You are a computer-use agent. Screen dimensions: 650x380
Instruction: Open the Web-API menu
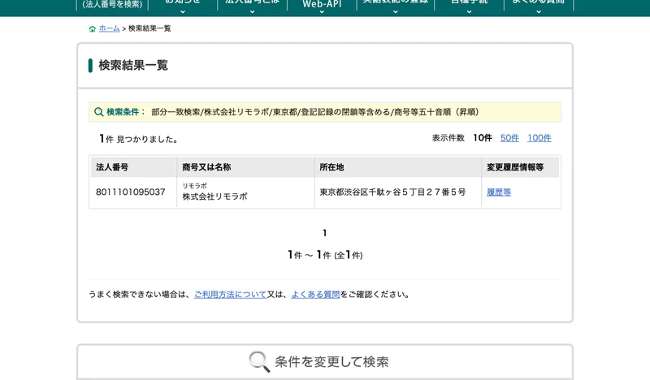pyautogui.click(x=322, y=6)
